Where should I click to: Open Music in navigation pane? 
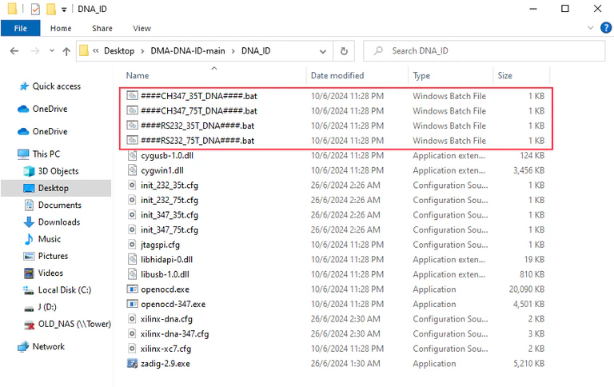[x=50, y=239]
